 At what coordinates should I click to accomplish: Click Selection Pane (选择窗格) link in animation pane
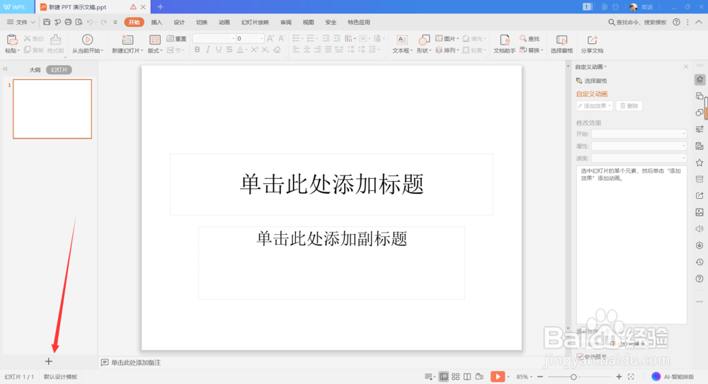click(x=591, y=81)
